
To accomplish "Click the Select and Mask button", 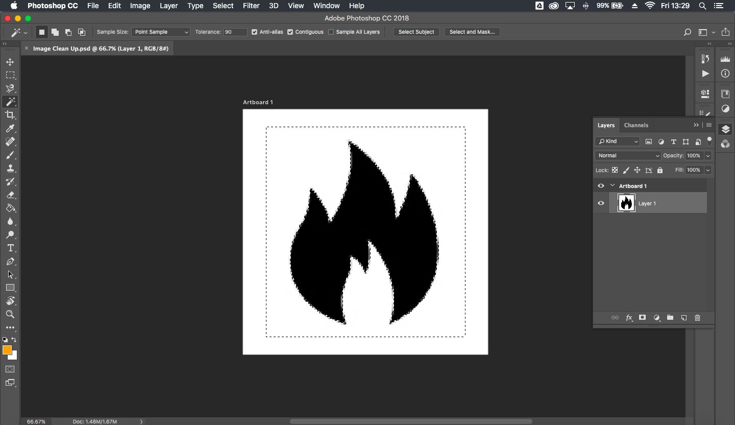I will 472,32.
